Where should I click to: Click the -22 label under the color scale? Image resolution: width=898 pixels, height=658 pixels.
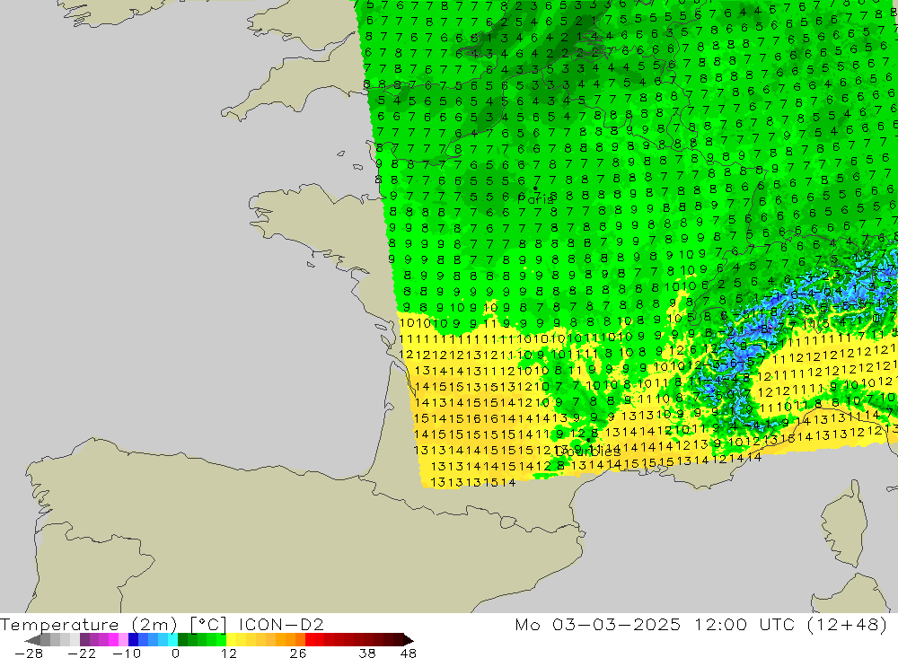point(82,653)
